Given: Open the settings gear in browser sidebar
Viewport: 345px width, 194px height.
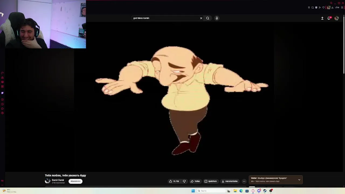Looking at the screenshot, I should click(2, 113).
